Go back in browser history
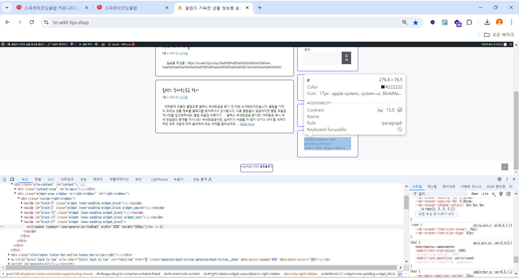This screenshot has width=519, height=278. coord(8,22)
